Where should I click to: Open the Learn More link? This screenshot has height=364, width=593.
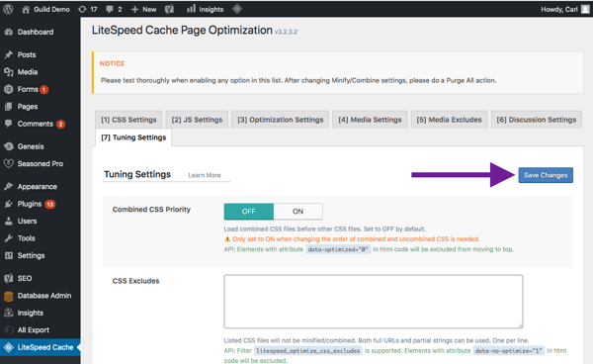[x=205, y=175]
